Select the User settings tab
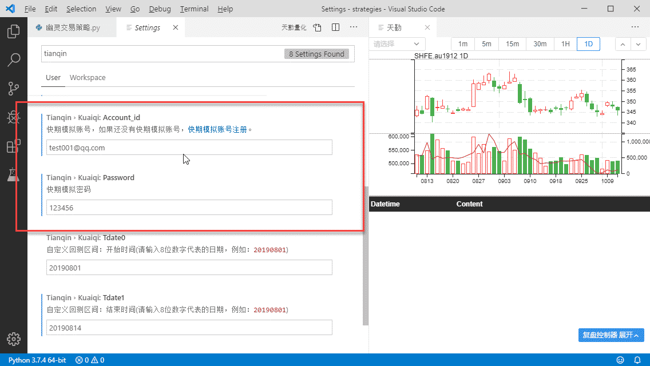 click(53, 78)
